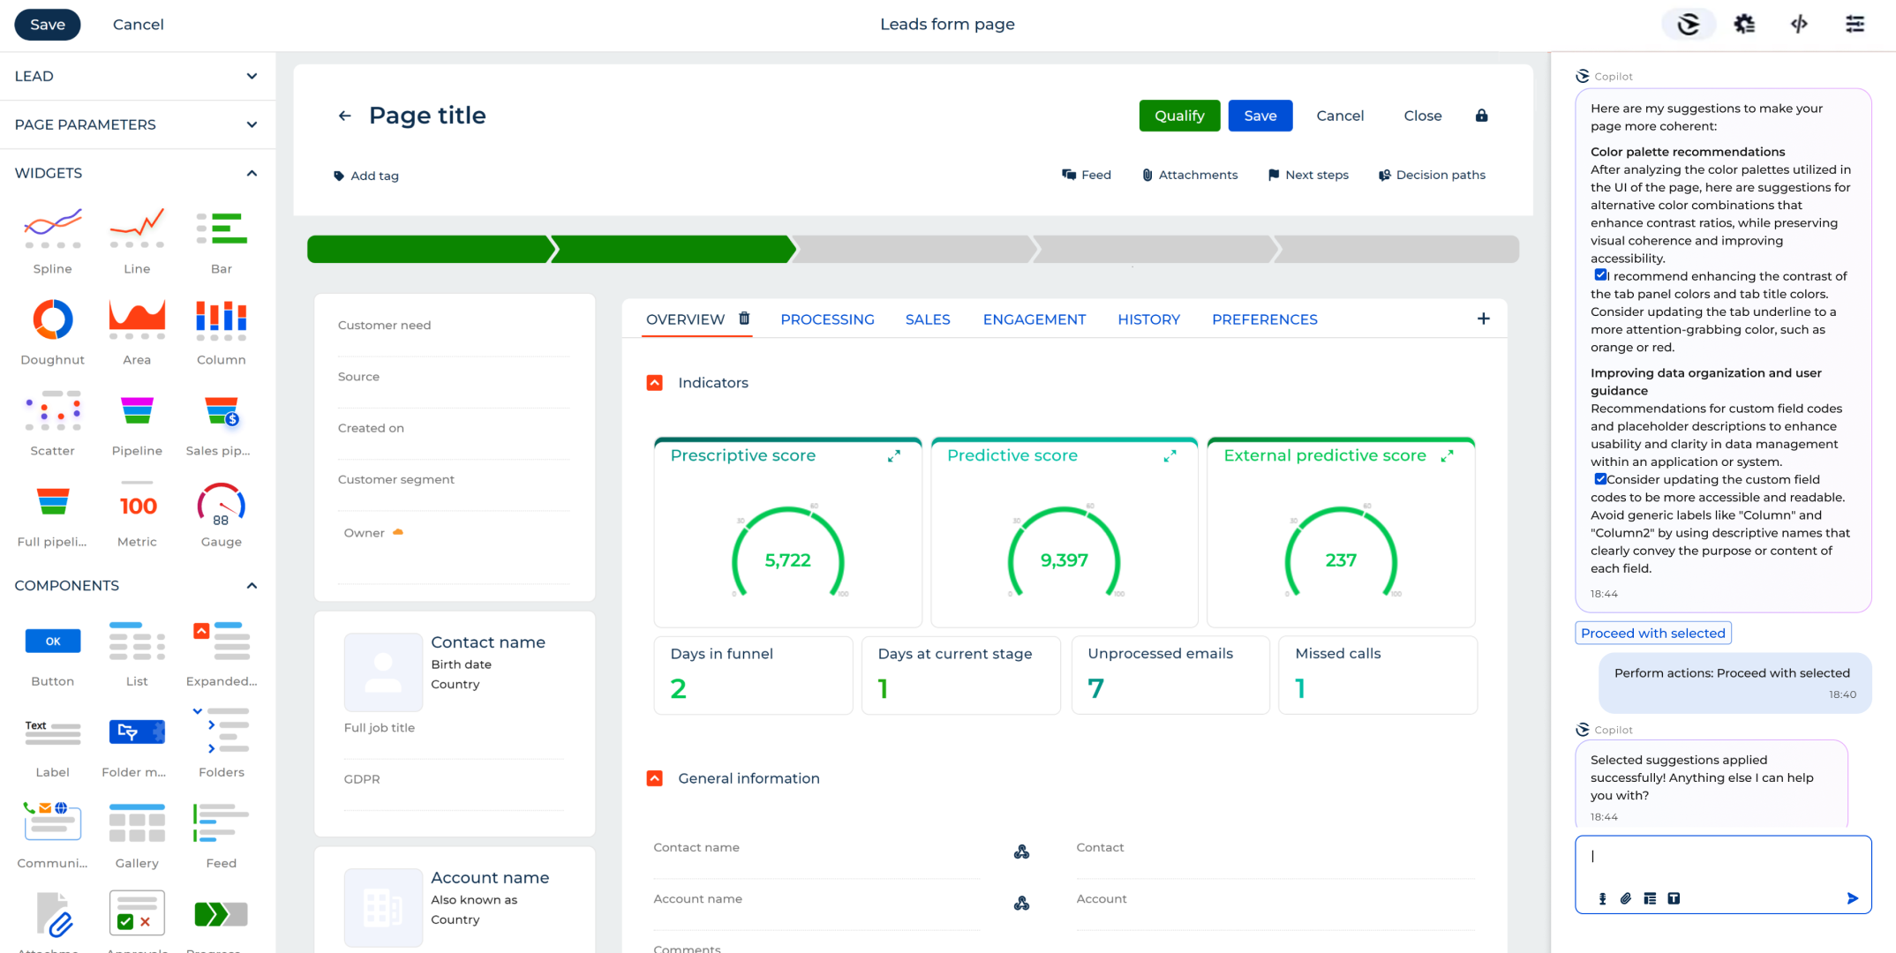Expand the LEAD section

[252, 76]
